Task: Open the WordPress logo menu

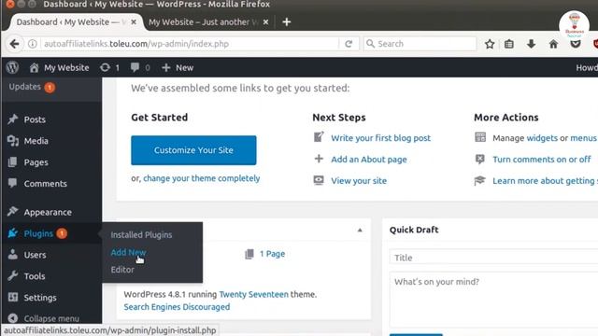Action: click(x=12, y=67)
